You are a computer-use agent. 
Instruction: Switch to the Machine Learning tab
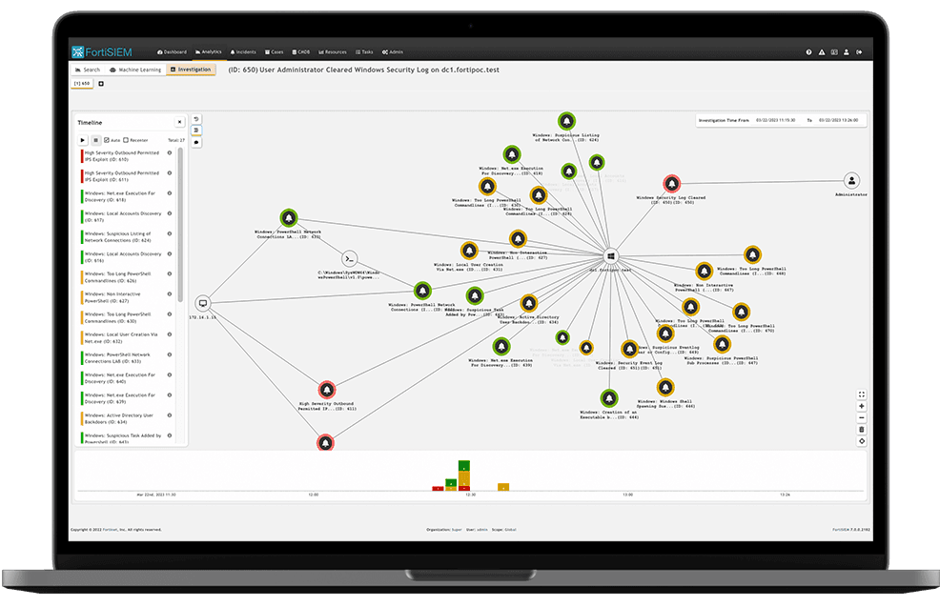(134, 70)
